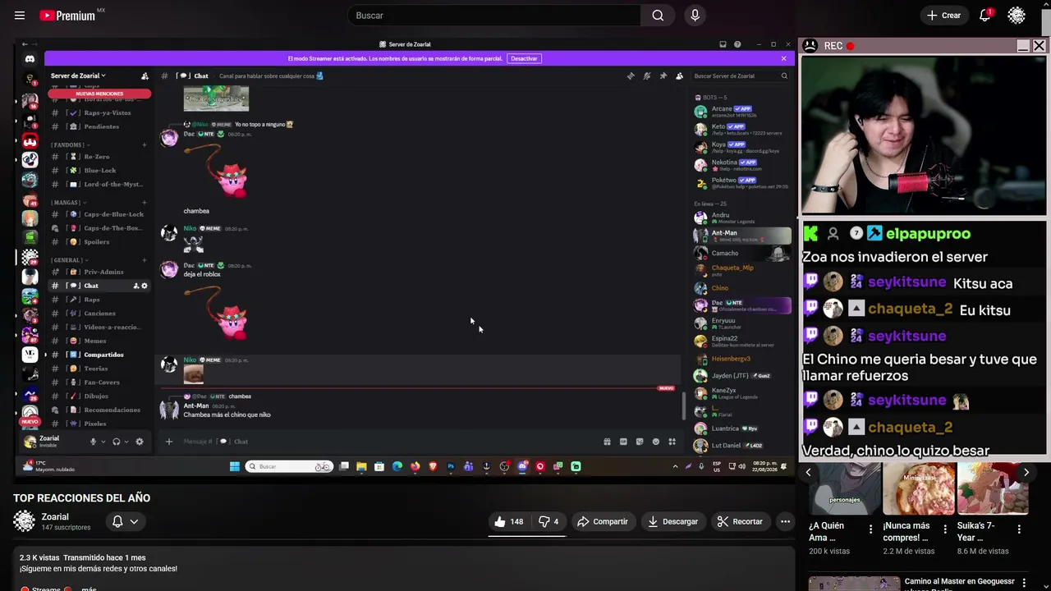Collapse the GENERAL category
Viewport: 1051px width, 591px height.
coord(69,260)
